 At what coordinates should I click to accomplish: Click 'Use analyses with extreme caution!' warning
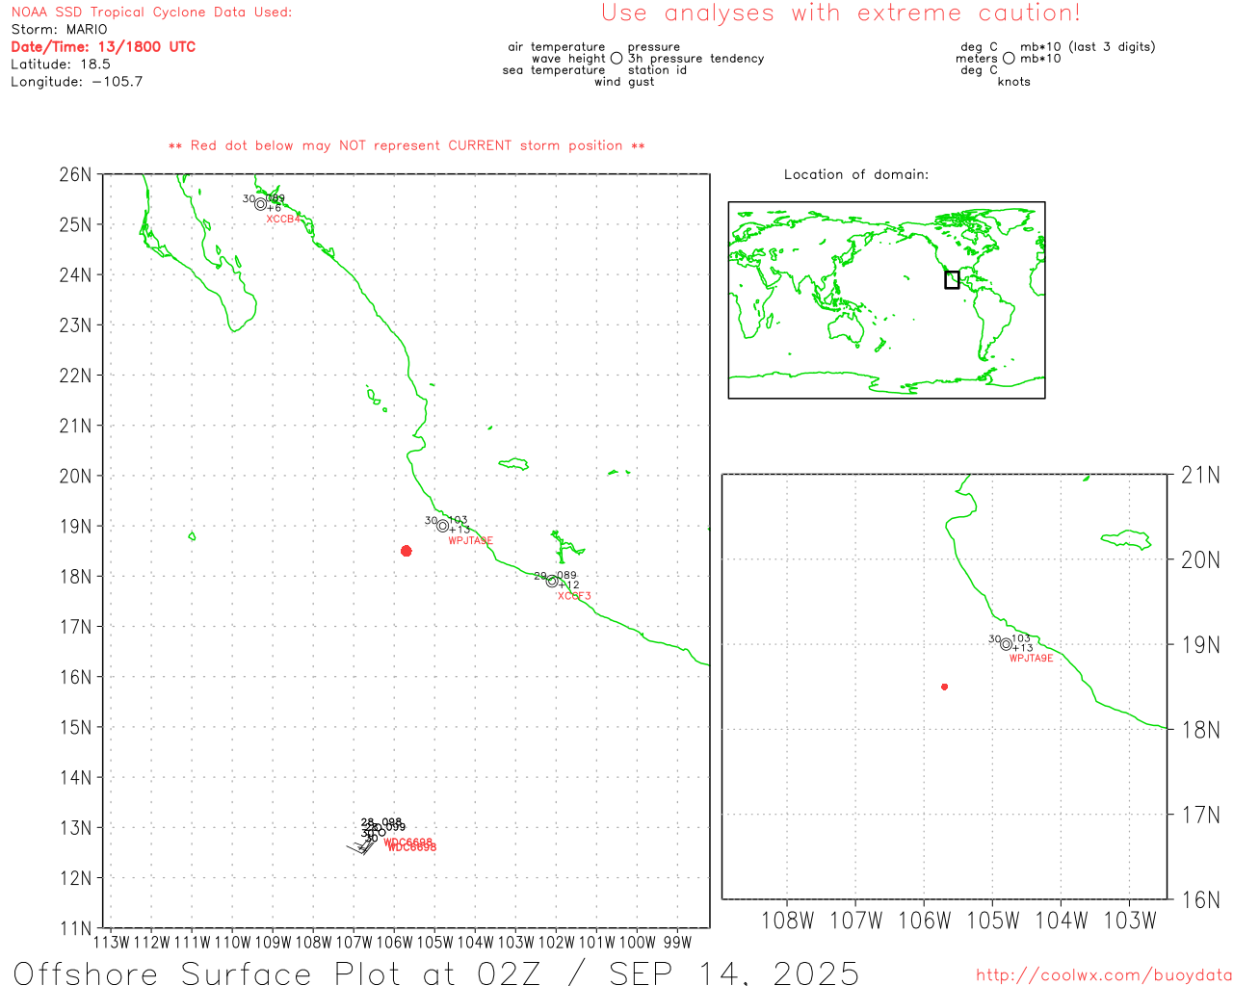coord(841,13)
